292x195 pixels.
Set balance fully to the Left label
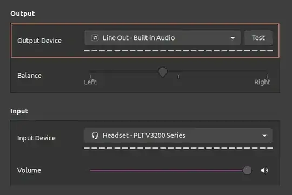click(x=90, y=82)
